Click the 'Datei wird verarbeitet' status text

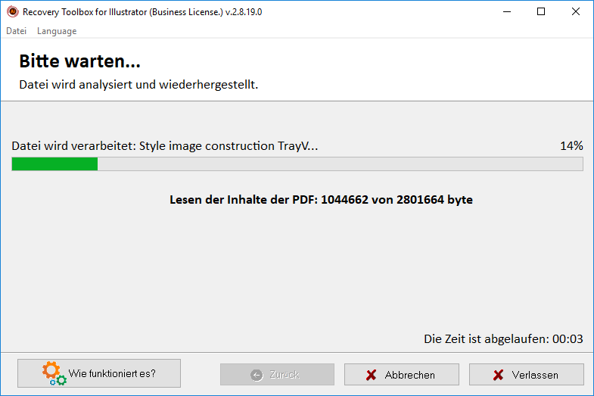[165, 146]
